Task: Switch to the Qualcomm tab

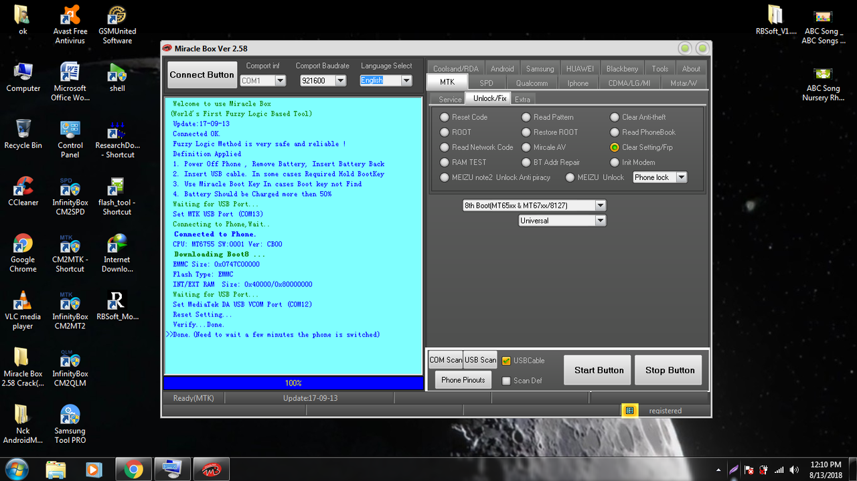Action: coord(532,83)
